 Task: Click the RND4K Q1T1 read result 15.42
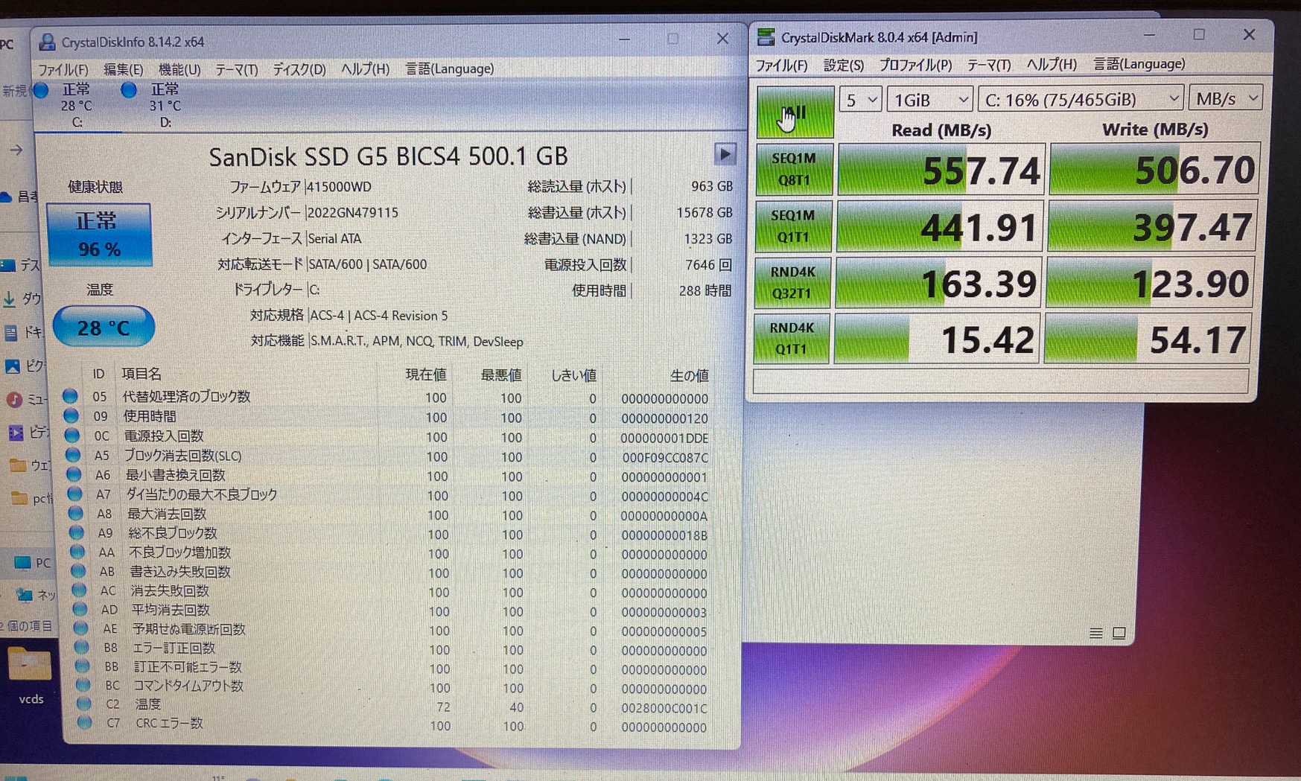(x=936, y=340)
